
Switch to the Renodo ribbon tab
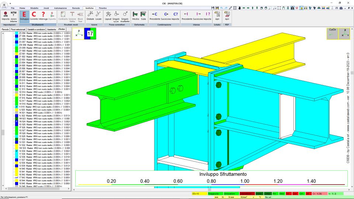coord(76,8)
